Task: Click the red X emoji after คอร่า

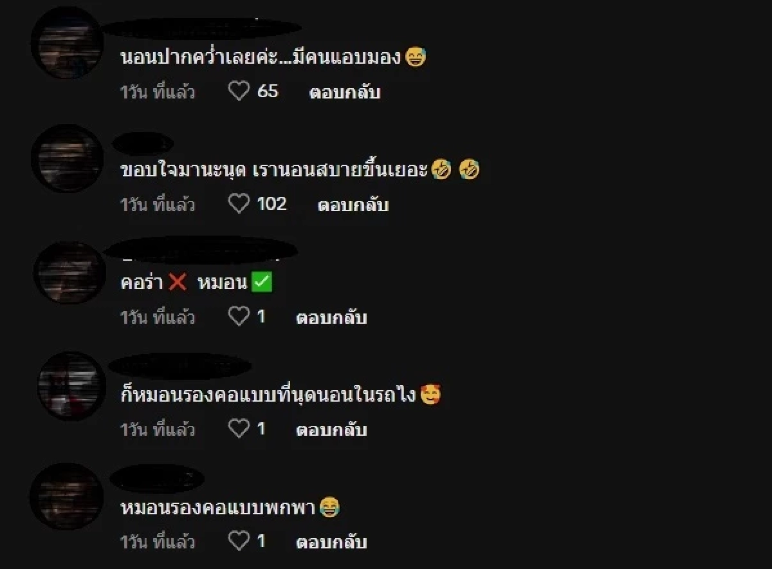Action: pos(178,281)
